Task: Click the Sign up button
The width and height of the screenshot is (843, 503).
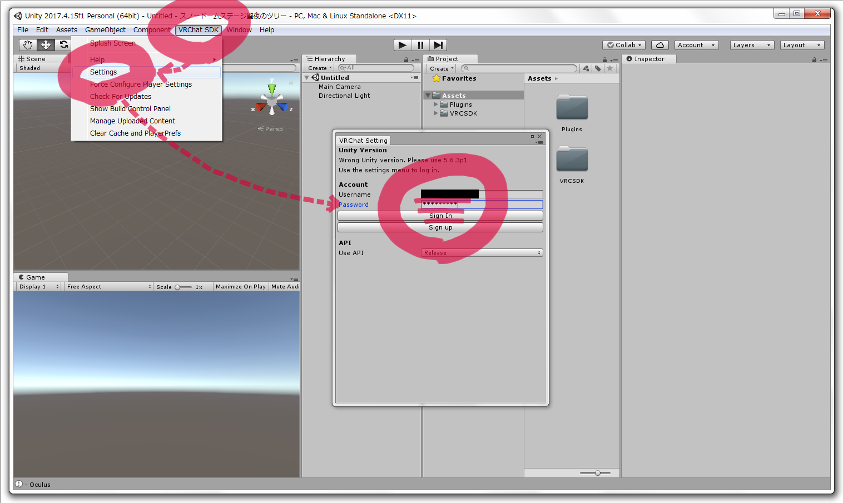Action: click(440, 227)
